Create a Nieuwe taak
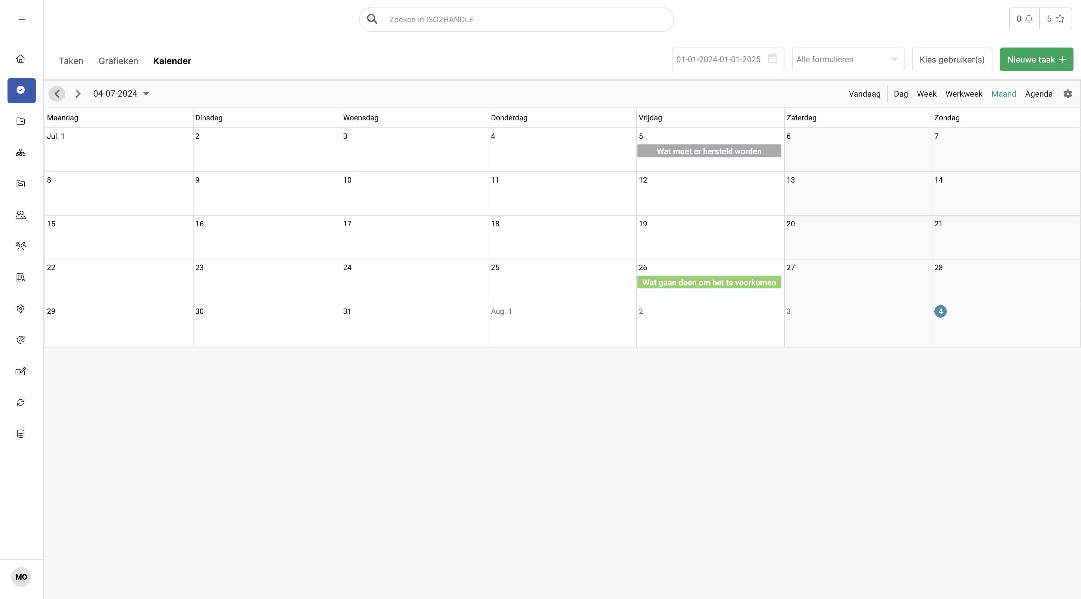Screen dimensions: 1081x599 (1036, 60)
